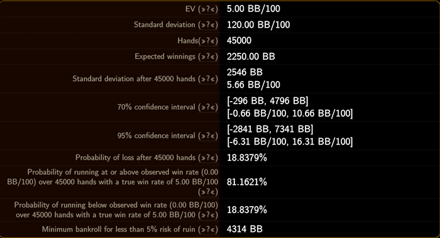
Task: Open help for running at or above observed rate
Action: point(208,192)
